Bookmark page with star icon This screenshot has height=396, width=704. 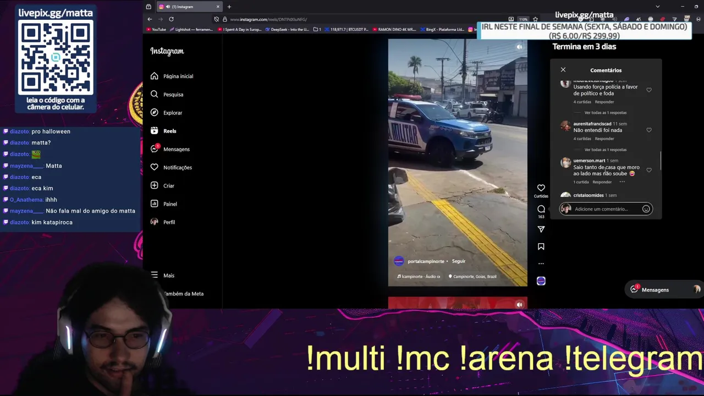tap(535, 19)
